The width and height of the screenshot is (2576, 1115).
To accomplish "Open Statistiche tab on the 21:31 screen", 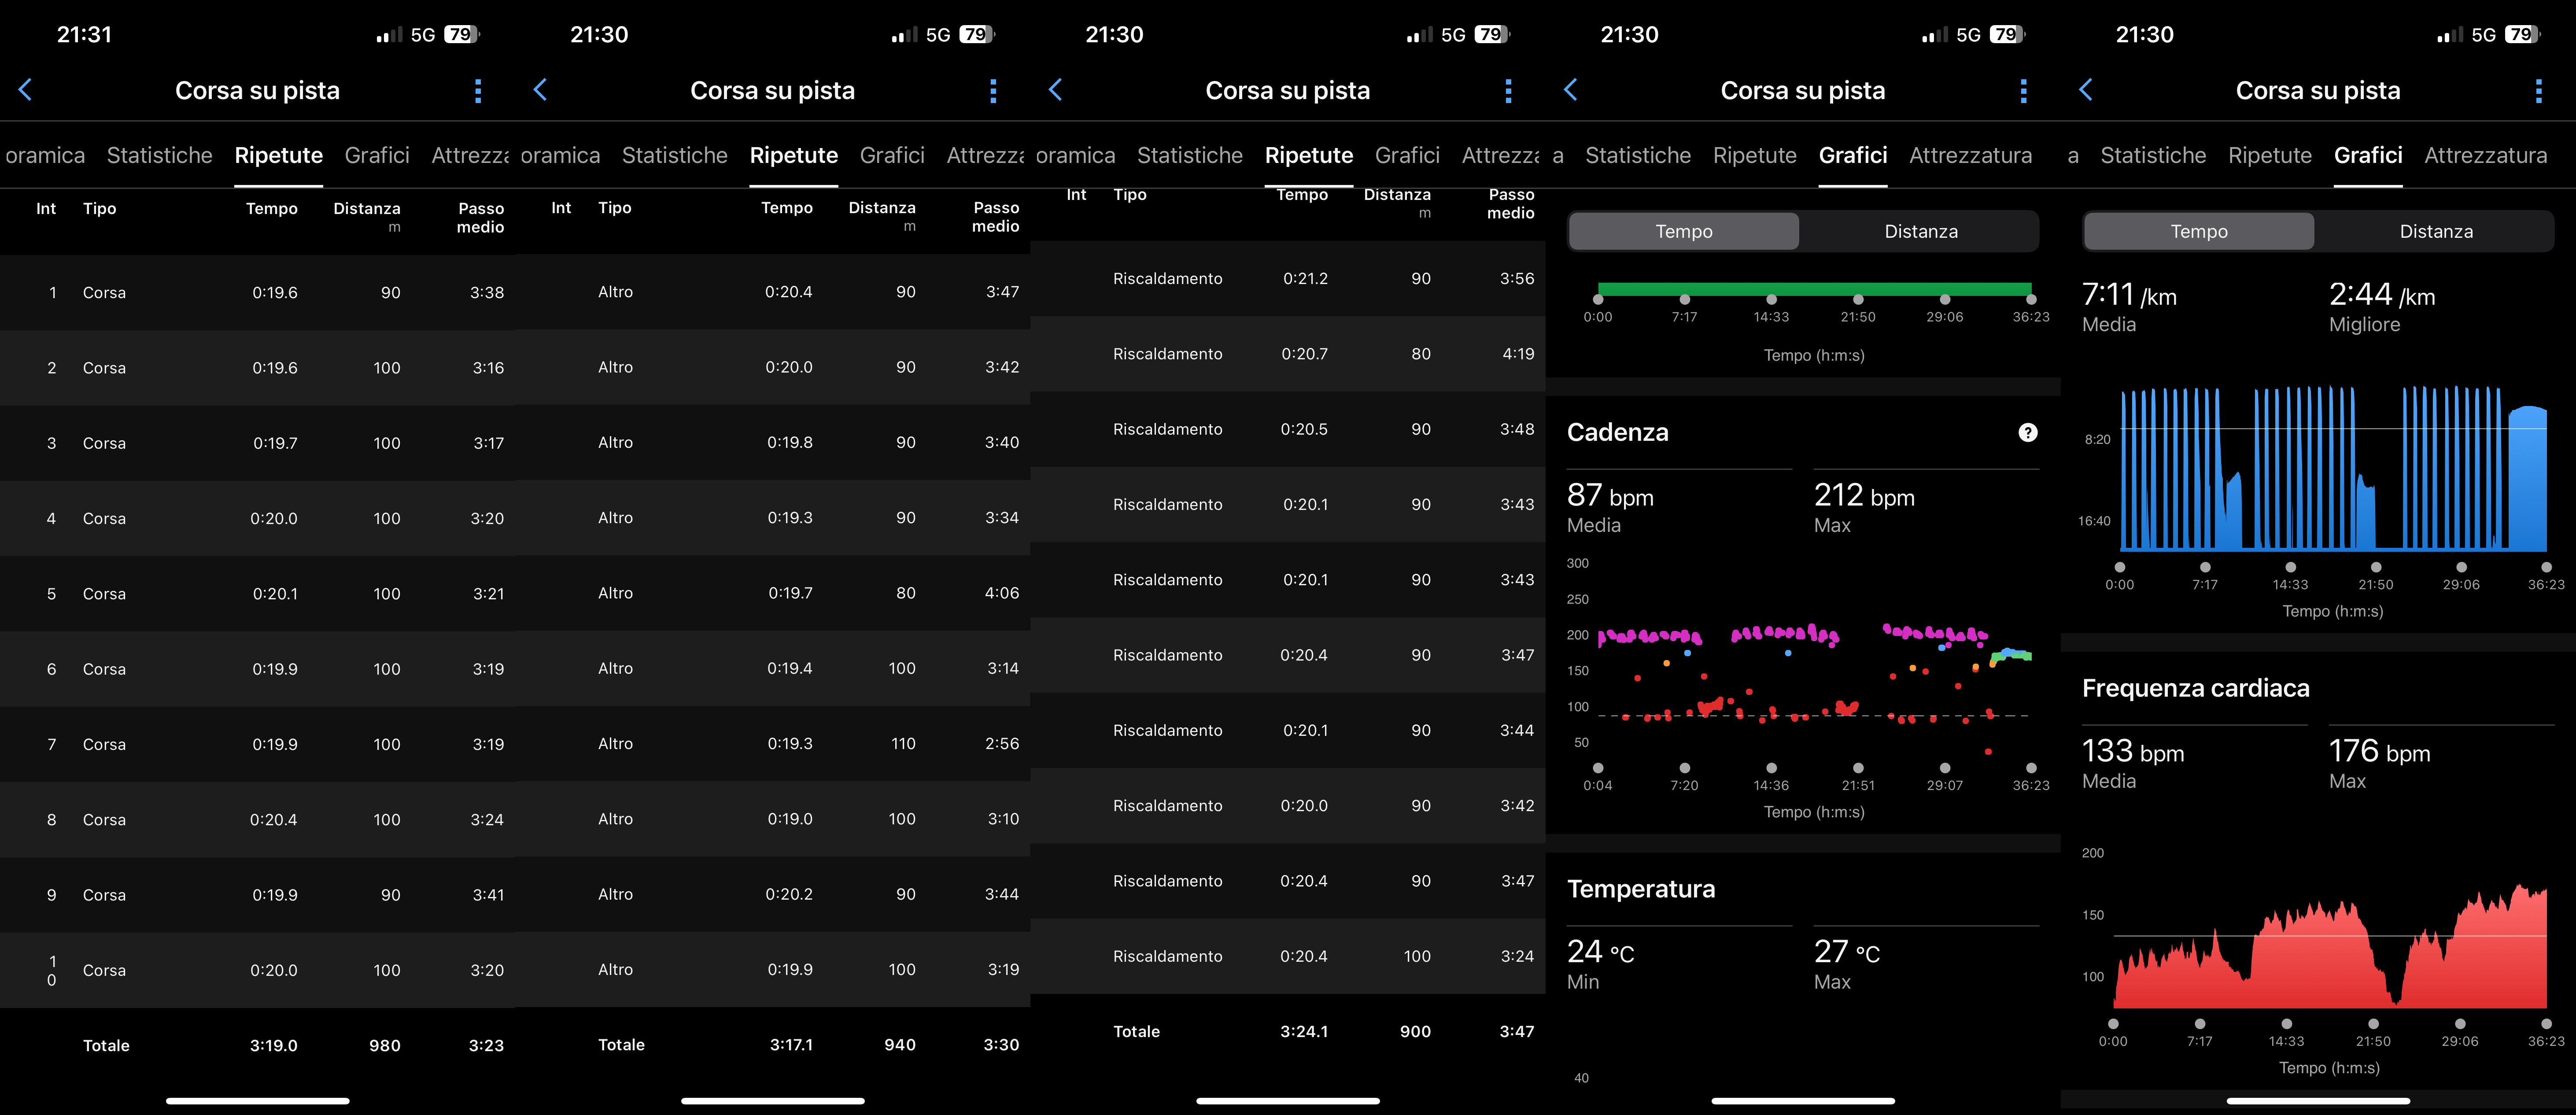I will [160, 155].
